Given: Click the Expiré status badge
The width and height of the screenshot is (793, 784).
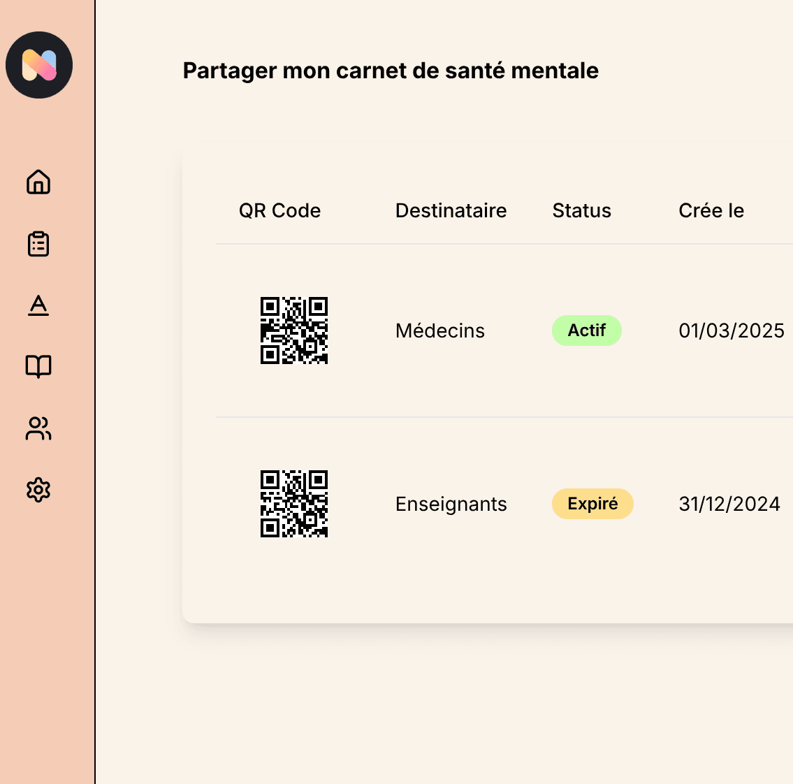Looking at the screenshot, I should [592, 504].
